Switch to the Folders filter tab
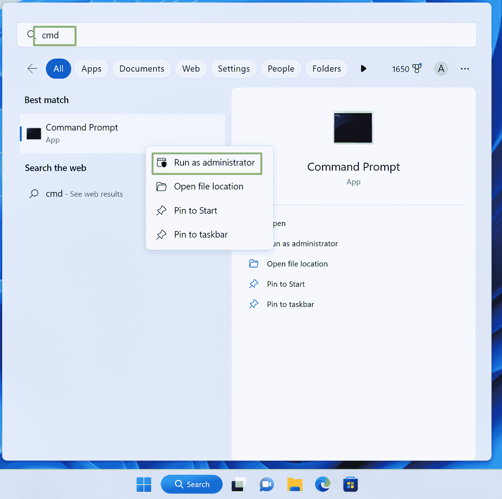Viewport: 502px width, 499px height. coord(327,69)
